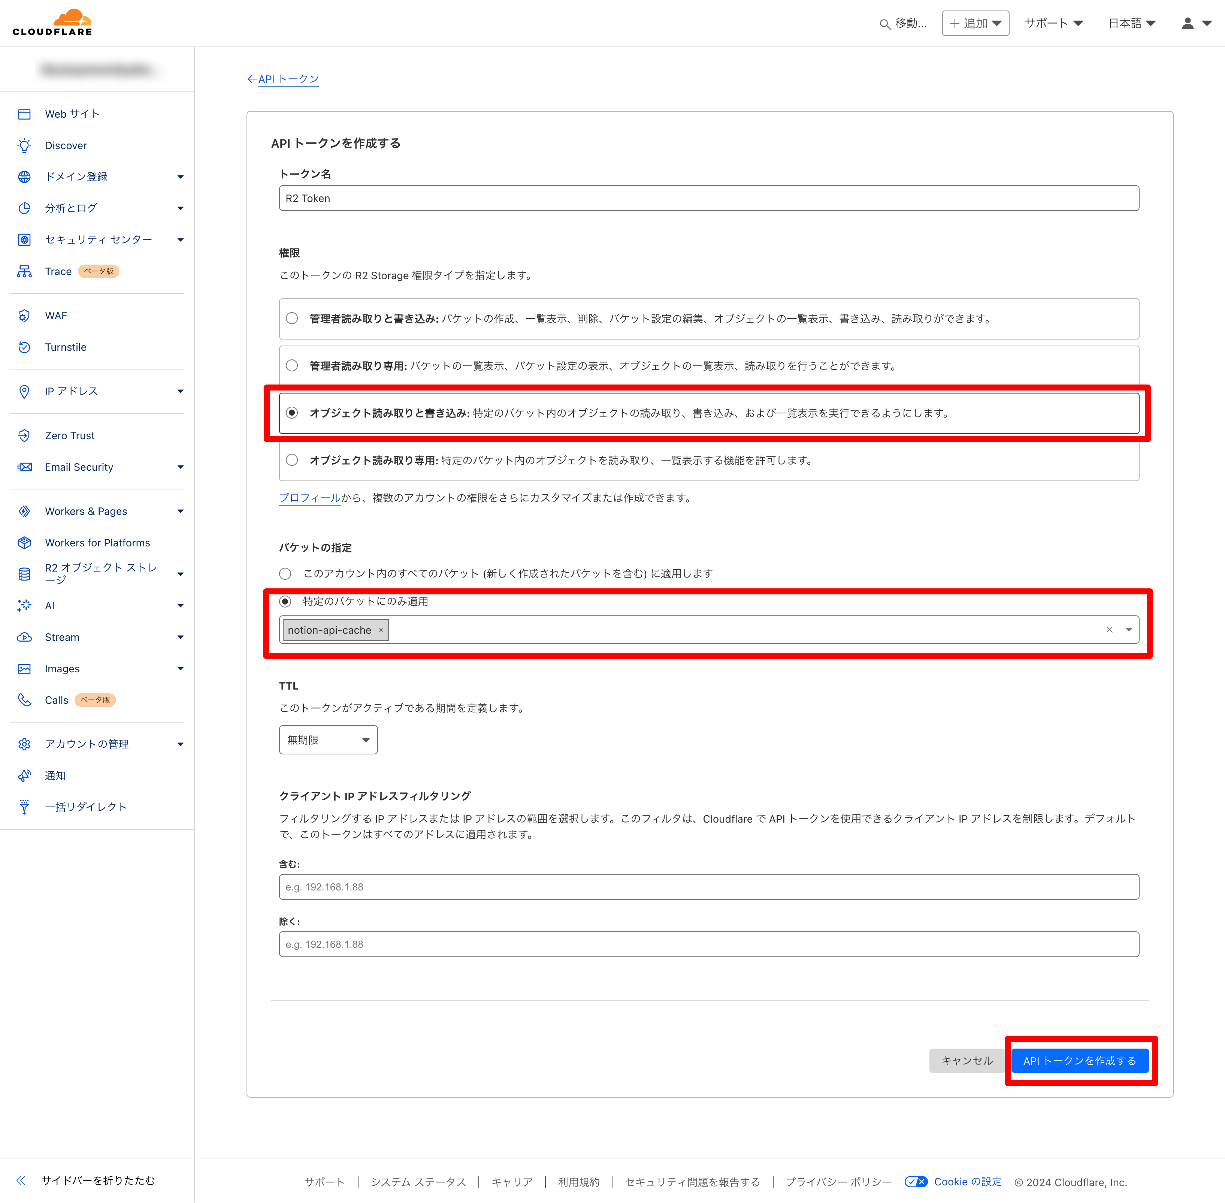Open the プロフィール link
This screenshot has height=1203, width=1225.
click(x=310, y=498)
